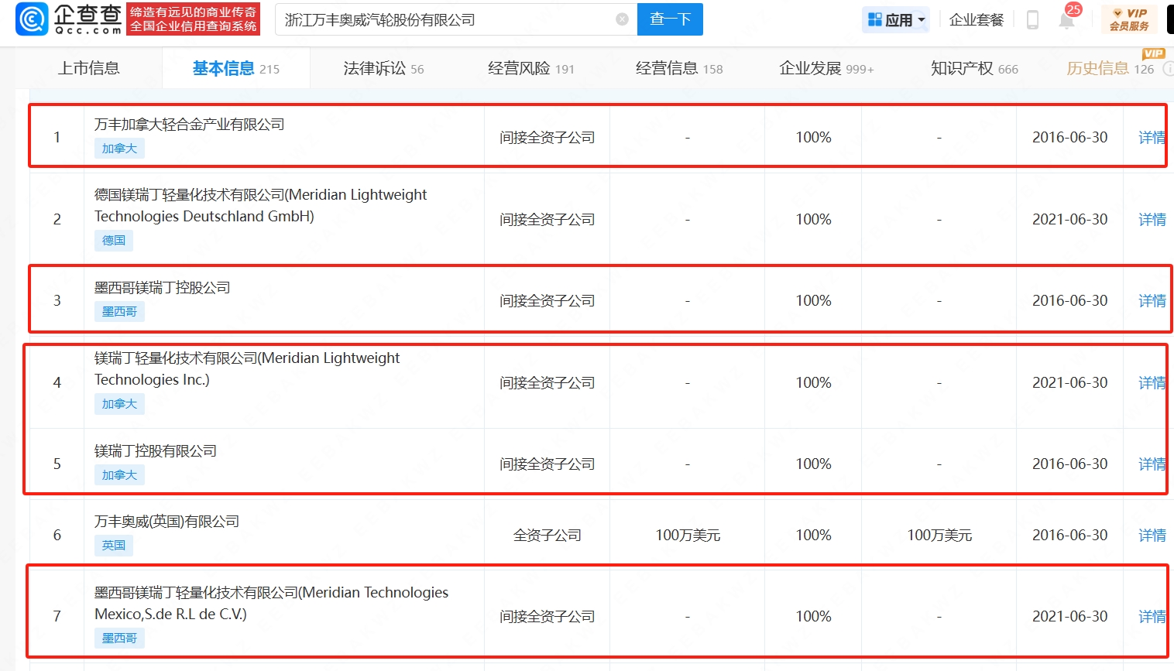The width and height of the screenshot is (1174, 671).
Task: Open 详情 for row 7 Meridian Technologies Mexico
Action: coord(1152,617)
